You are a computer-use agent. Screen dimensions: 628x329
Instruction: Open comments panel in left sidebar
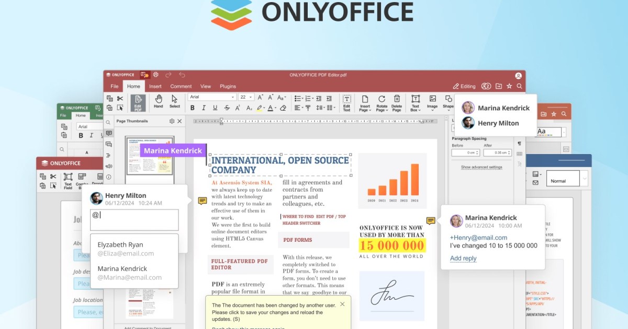[x=108, y=134]
